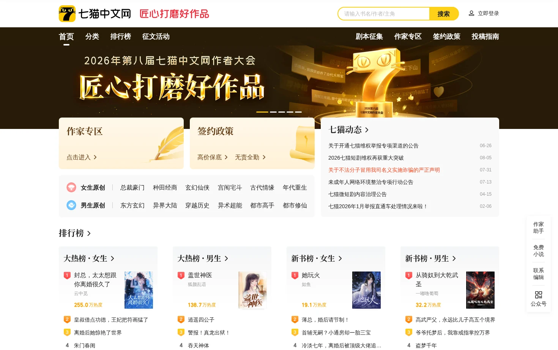Open 大热榜·女生 chevron
The image size is (558, 350).
[112, 259]
